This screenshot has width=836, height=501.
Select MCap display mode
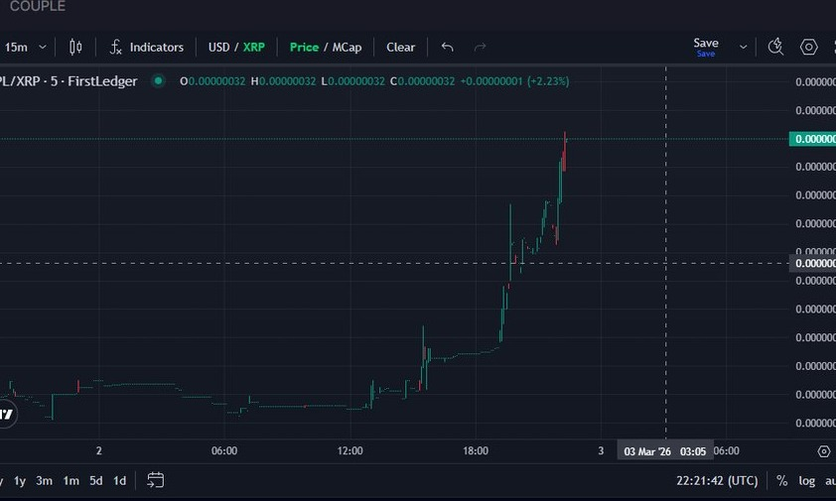(x=348, y=48)
